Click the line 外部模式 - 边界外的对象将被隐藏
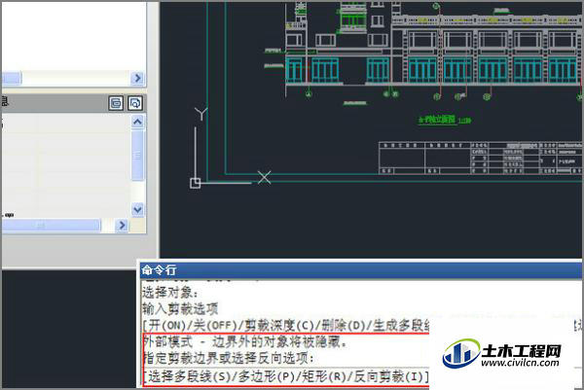Image resolution: width=584 pixels, height=390 pixels. pos(244,341)
